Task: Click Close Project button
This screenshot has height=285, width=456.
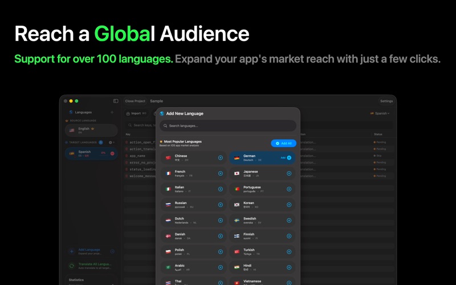Action: [135, 101]
